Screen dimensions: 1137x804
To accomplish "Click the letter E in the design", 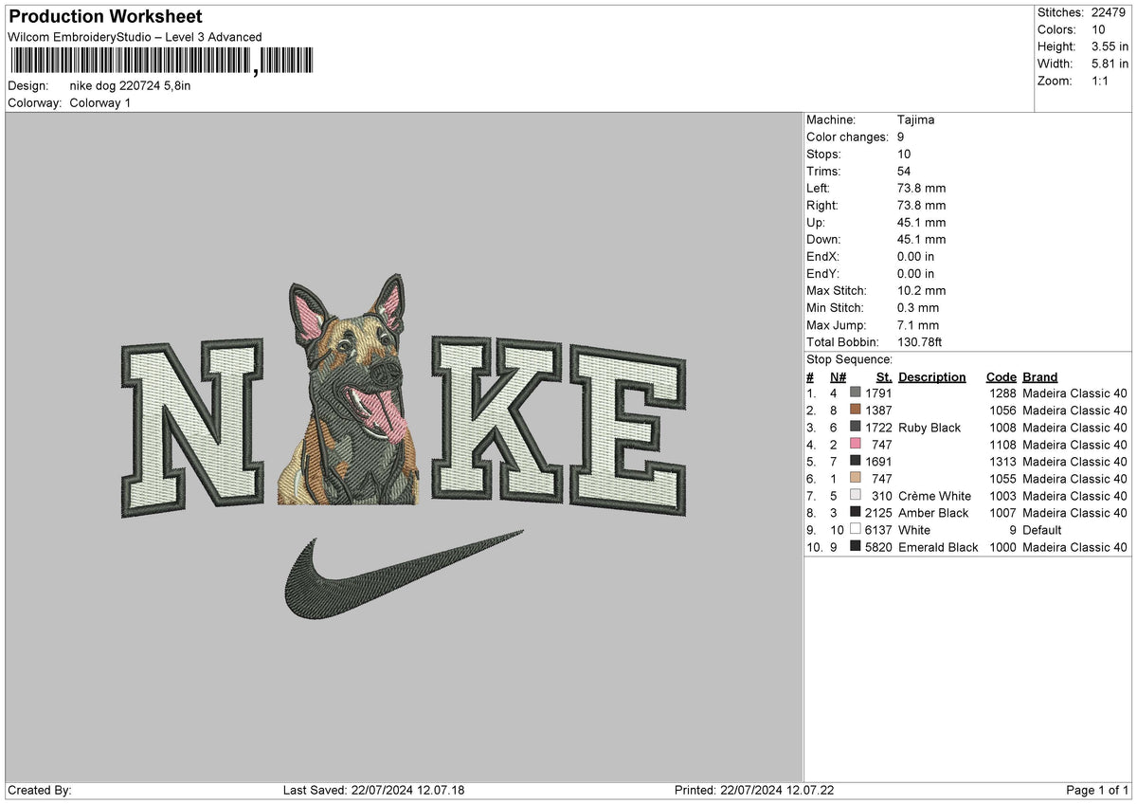I will (x=627, y=430).
